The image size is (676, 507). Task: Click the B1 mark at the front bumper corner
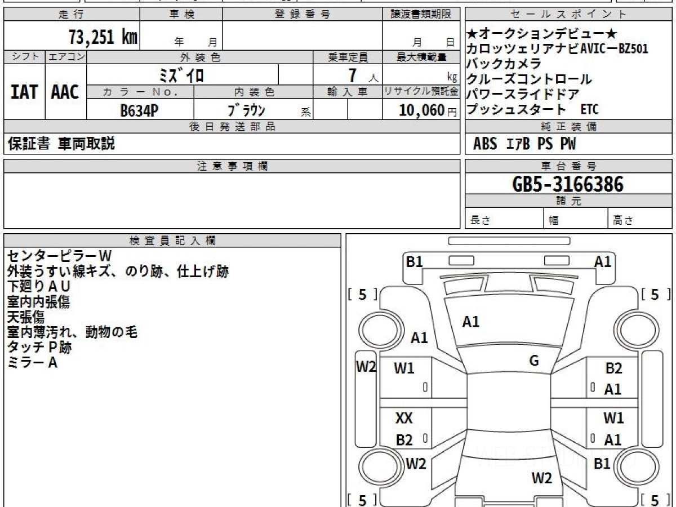415,261
